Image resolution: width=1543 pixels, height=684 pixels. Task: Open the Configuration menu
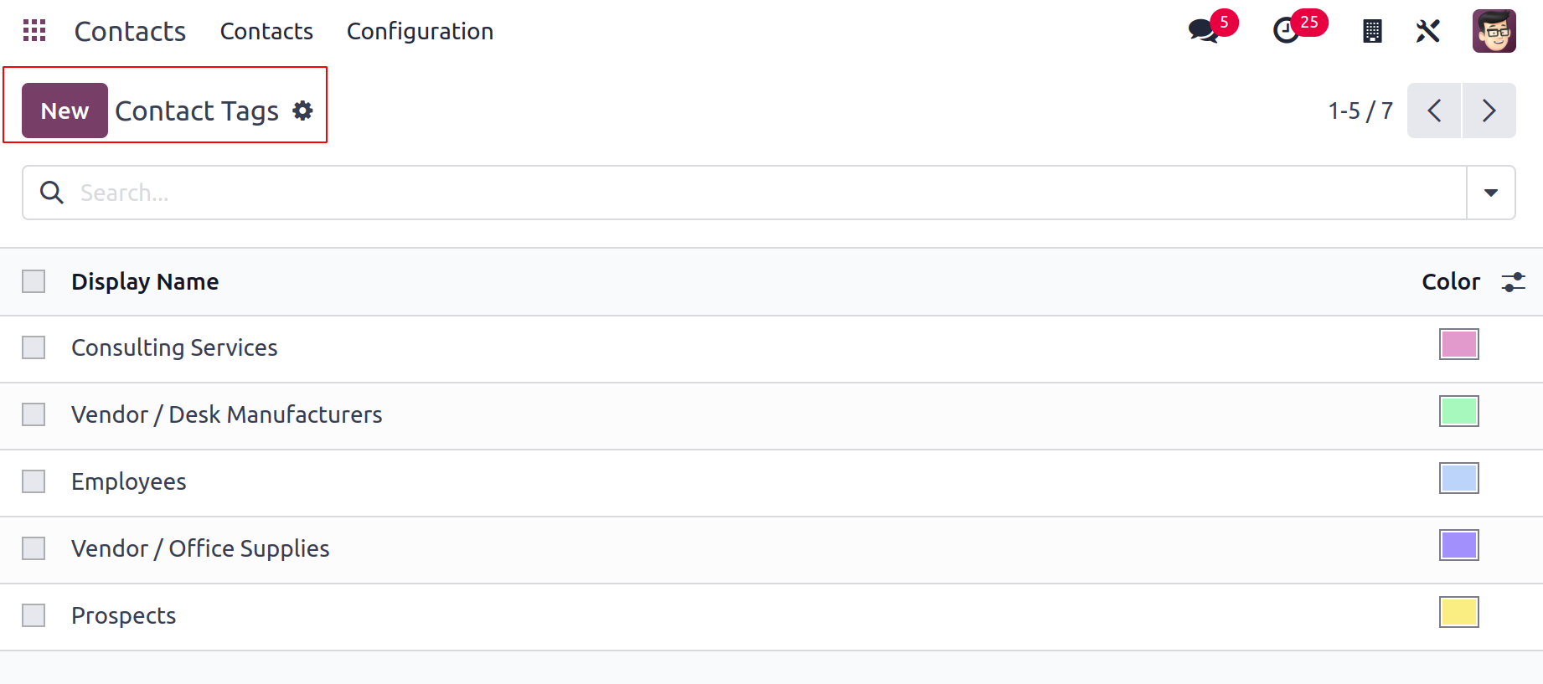[420, 31]
